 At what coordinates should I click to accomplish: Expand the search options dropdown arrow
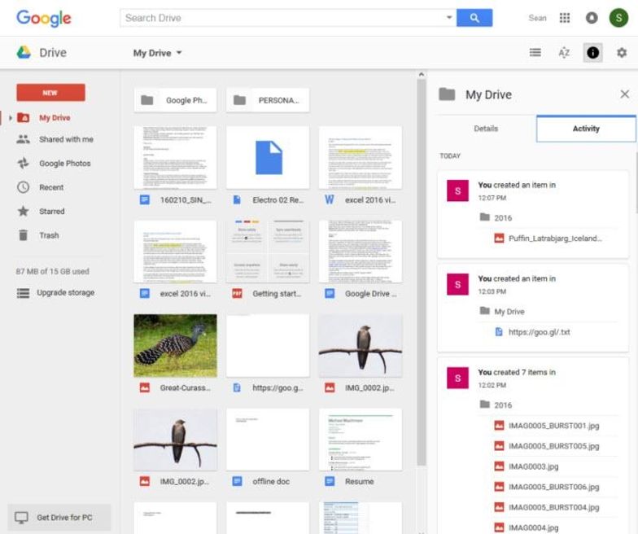[449, 18]
